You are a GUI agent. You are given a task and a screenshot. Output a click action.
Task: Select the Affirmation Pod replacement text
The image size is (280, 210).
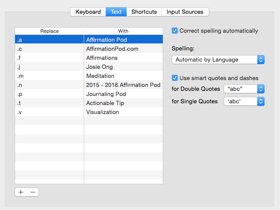pos(123,40)
